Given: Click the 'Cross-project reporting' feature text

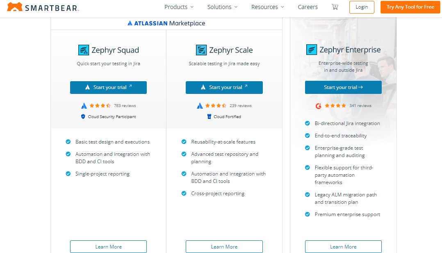Looking at the screenshot, I should point(218,194).
